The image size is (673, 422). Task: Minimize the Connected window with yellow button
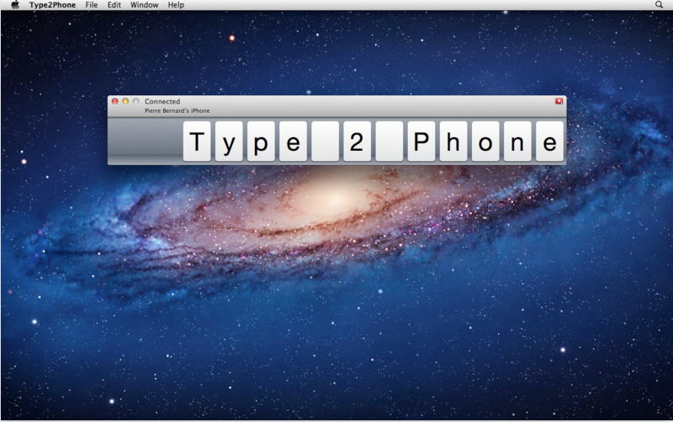coord(125,101)
